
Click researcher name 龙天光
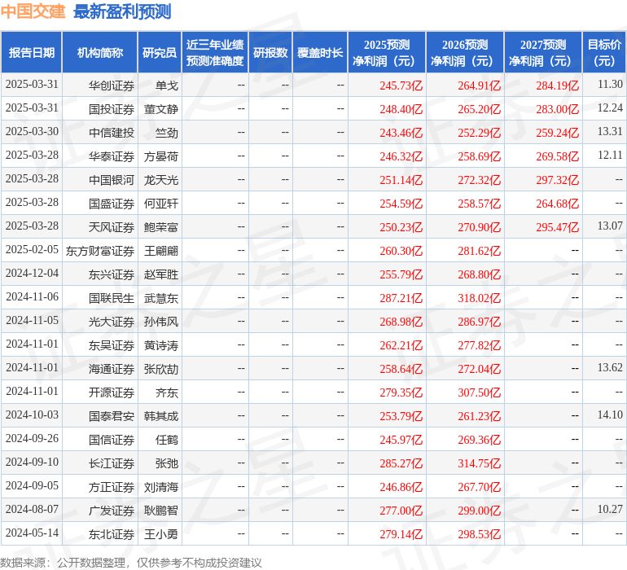pyautogui.click(x=161, y=180)
